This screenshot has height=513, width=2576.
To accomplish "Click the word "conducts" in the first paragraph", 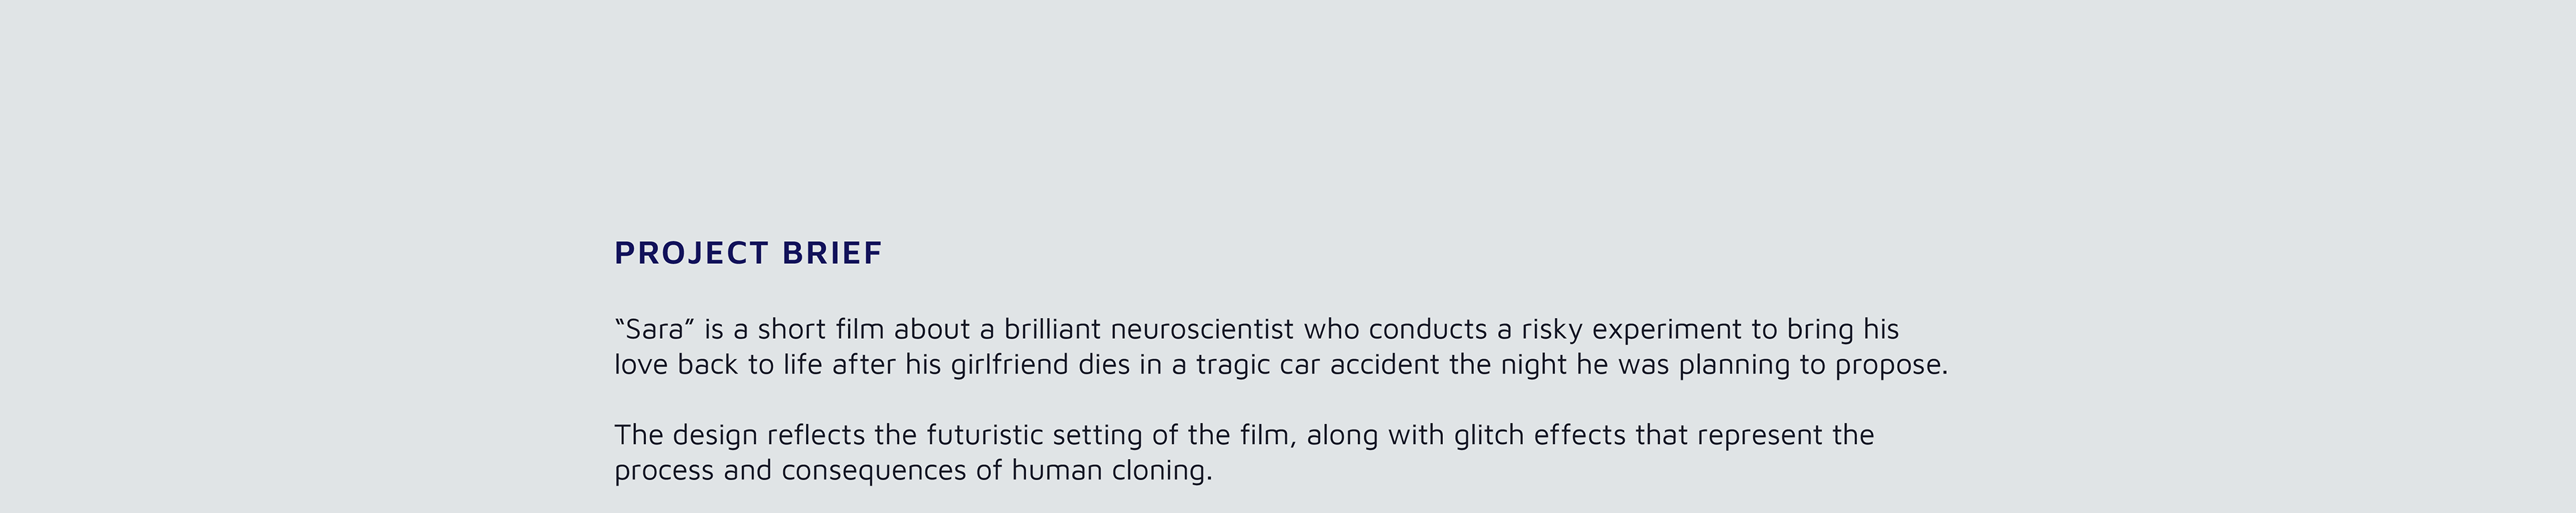I will [x=1427, y=329].
